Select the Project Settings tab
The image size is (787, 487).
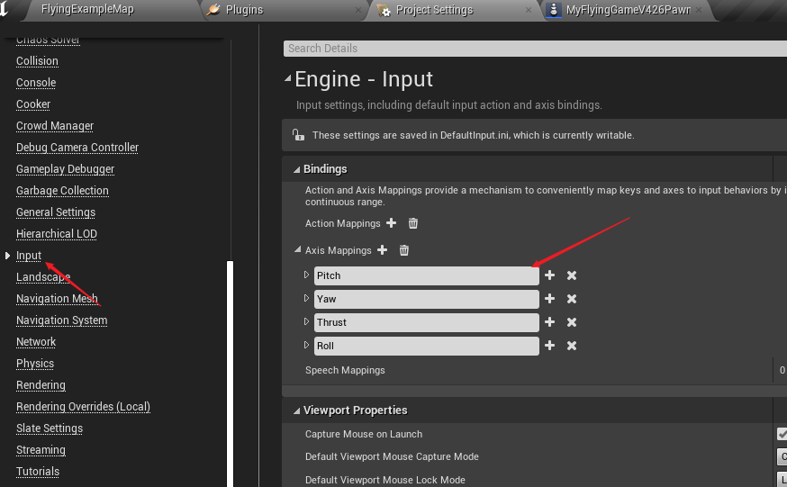tap(434, 10)
